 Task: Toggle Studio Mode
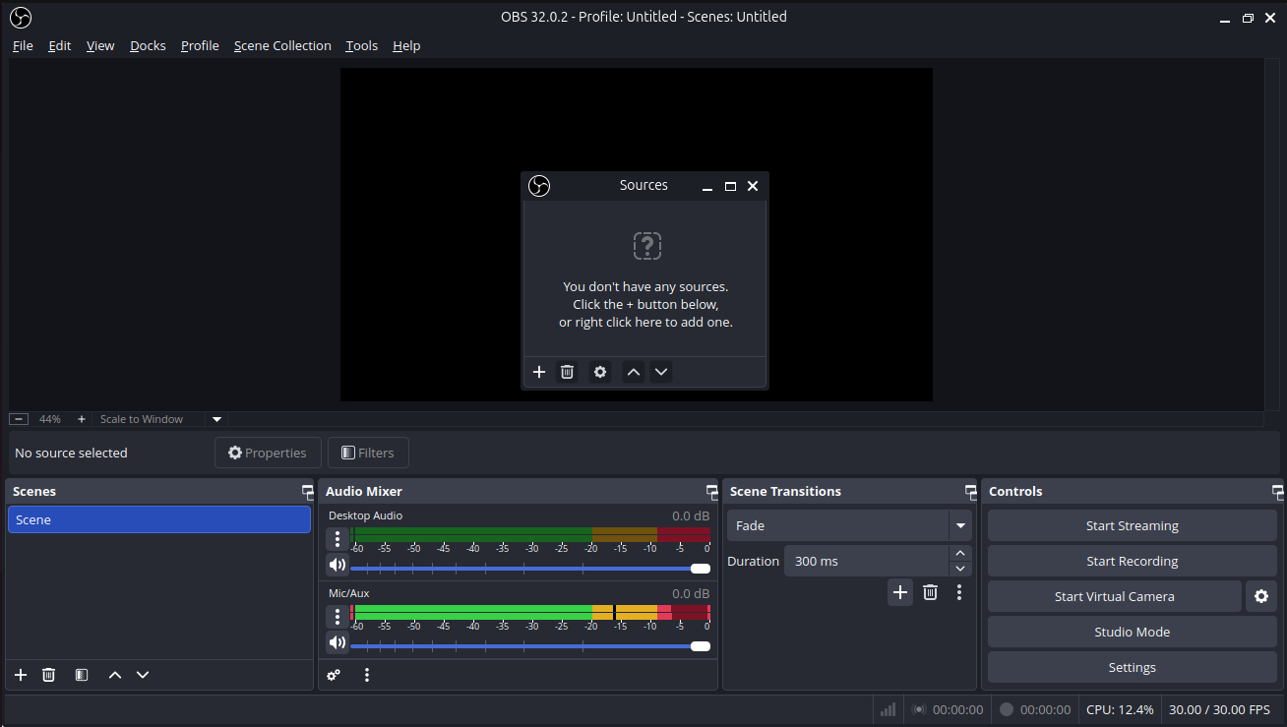click(1132, 632)
